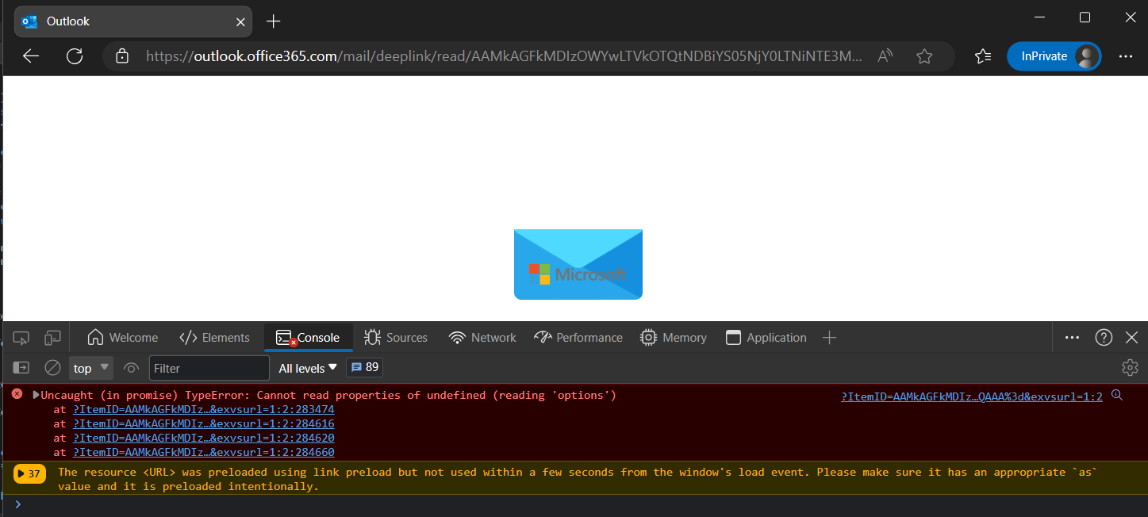Open the All levels log dropdown

pos(307,367)
